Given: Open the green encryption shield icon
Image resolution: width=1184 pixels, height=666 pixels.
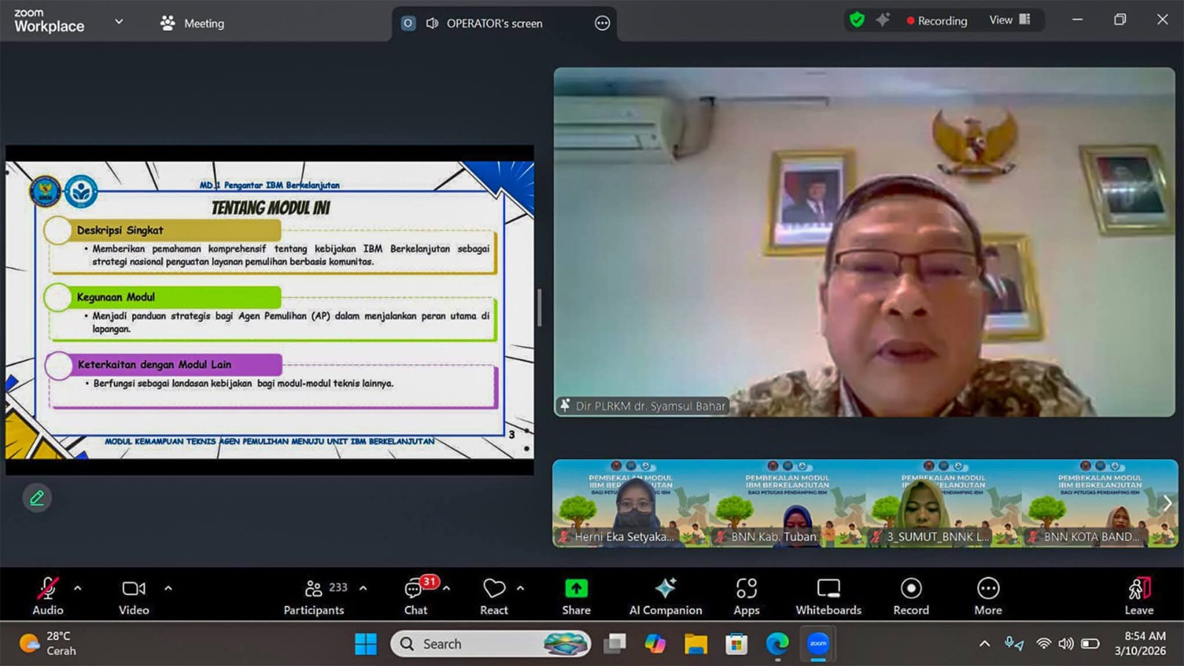Looking at the screenshot, I should point(857,20).
